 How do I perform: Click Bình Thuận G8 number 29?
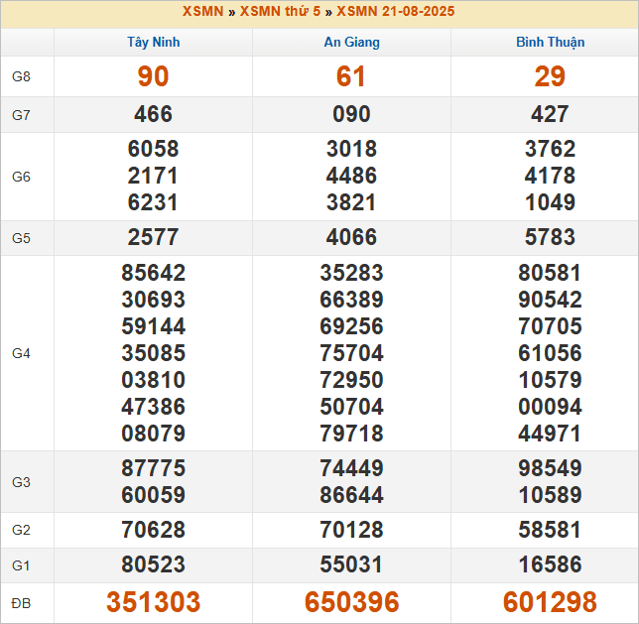[x=550, y=76]
